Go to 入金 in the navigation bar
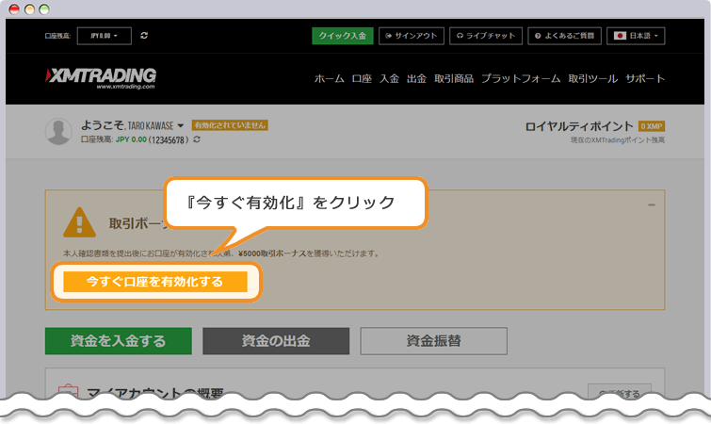Image resolution: width=711 pixels, height=424 pixels. click(x=389, y=79)
